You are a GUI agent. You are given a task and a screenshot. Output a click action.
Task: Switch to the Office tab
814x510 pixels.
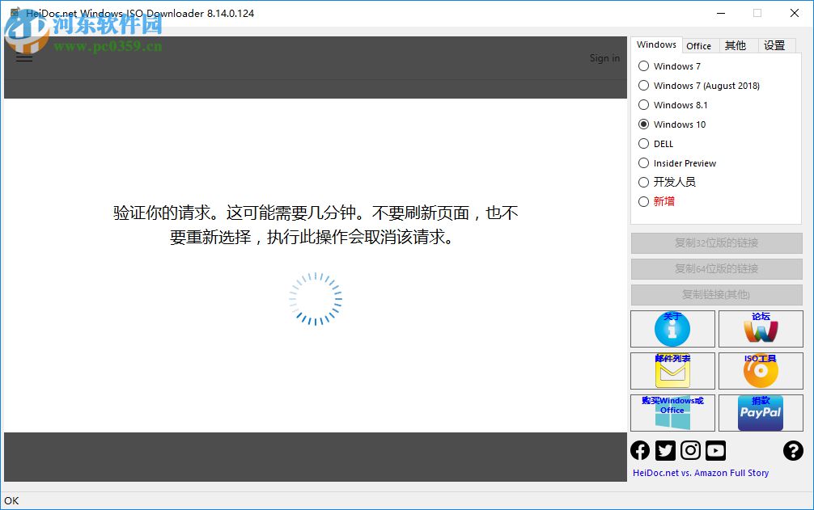point(699,45)
